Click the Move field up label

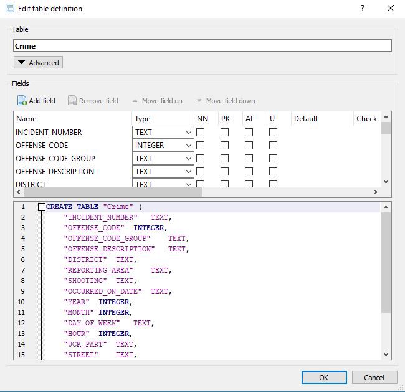(162, 101)
